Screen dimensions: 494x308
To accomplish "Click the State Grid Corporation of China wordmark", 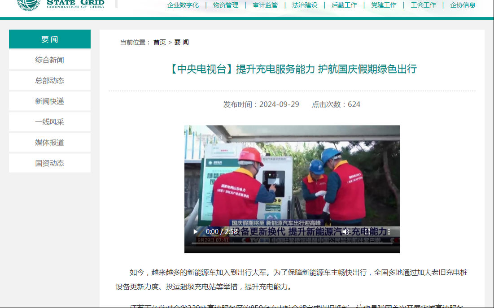I will [x=76, y=4].
